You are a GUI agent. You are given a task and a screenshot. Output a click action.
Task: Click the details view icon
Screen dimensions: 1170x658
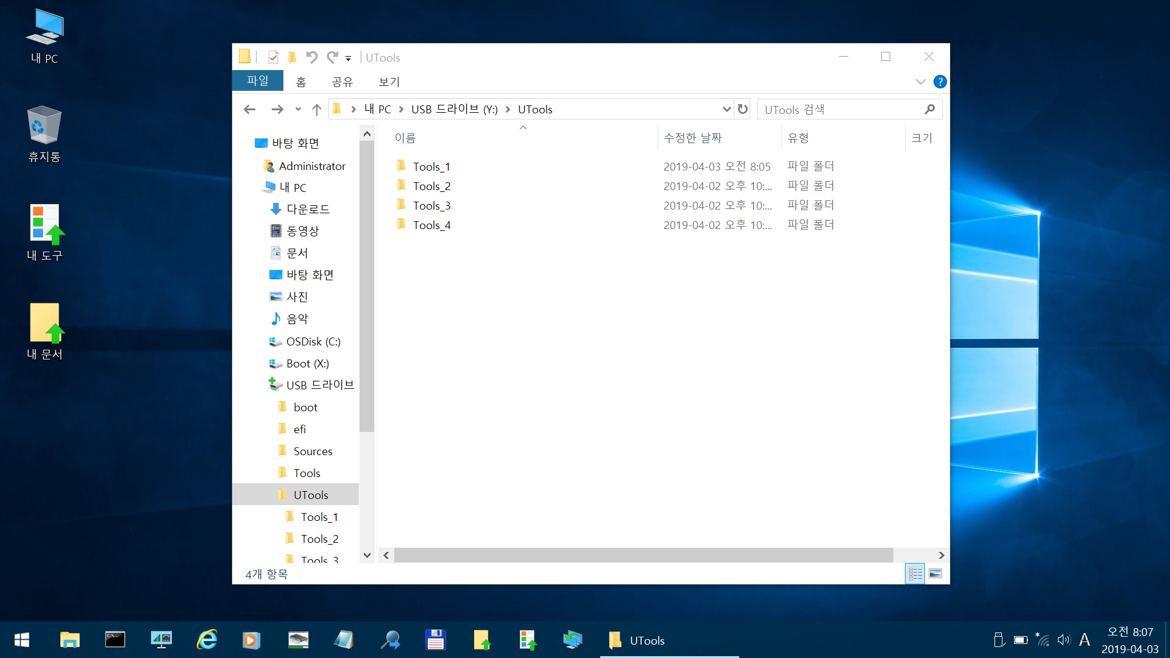[915, 573]
